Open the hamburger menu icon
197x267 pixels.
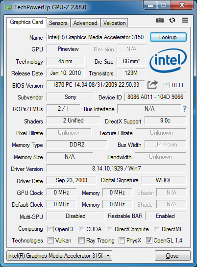click(x=185, y=20)
